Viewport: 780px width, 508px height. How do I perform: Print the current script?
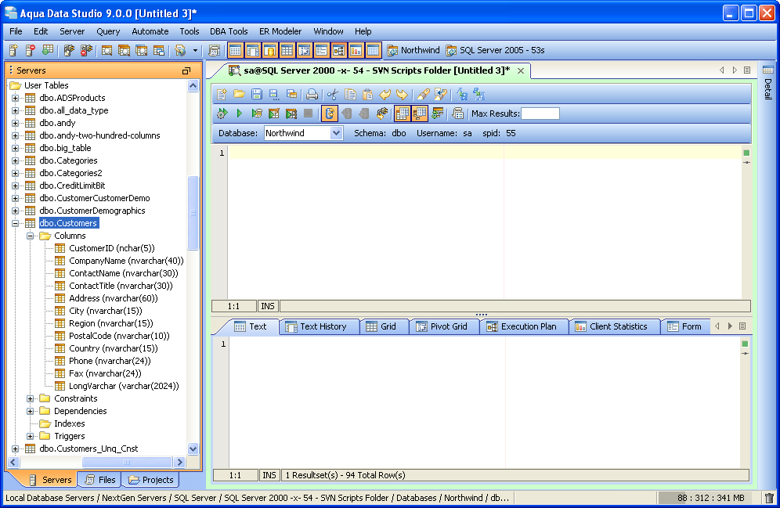pyautogui.click(x=312, y=94)
